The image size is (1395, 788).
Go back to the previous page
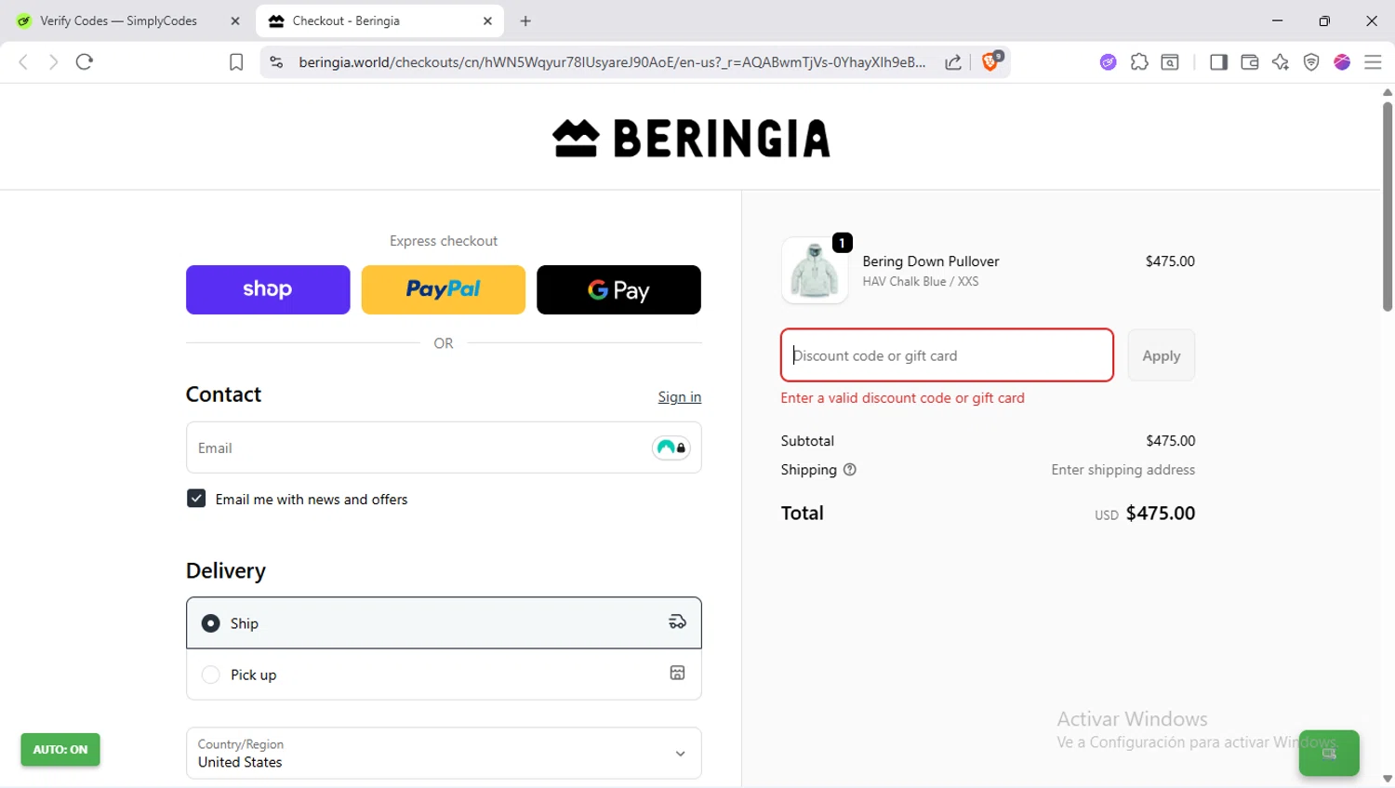click(23, 62)
